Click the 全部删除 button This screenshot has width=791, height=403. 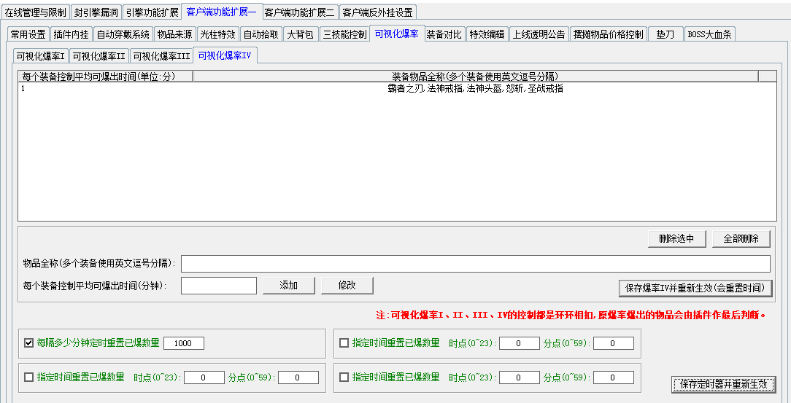click(x=741, y=239)
